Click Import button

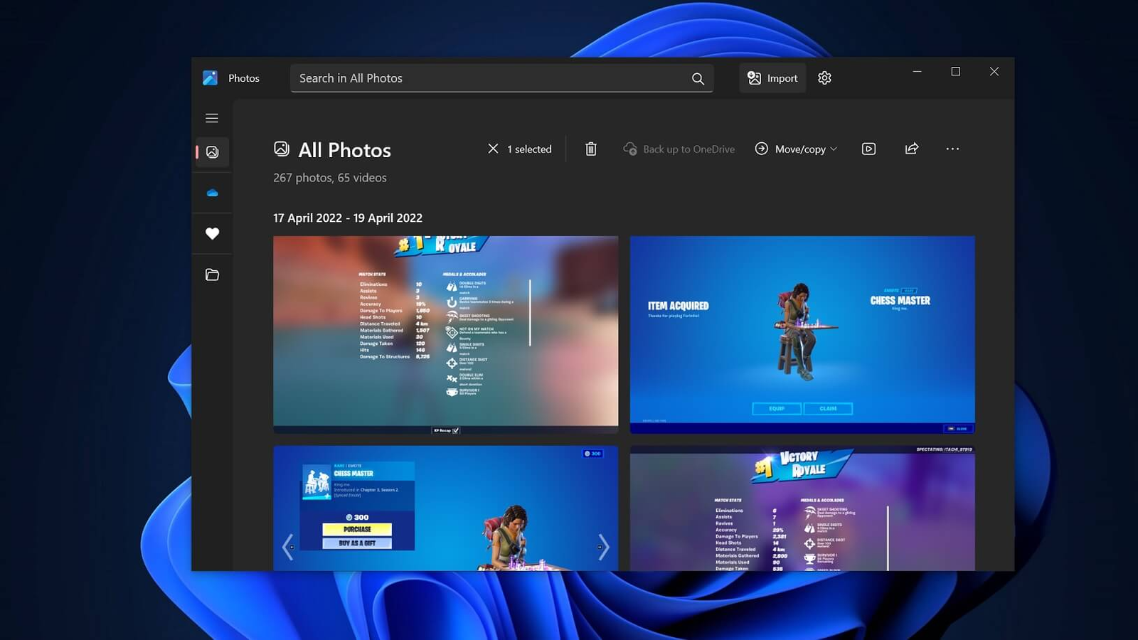[772, 78]
